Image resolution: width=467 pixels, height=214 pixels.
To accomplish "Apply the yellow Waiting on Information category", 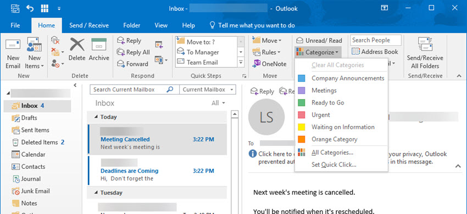I will coord(341,127).
